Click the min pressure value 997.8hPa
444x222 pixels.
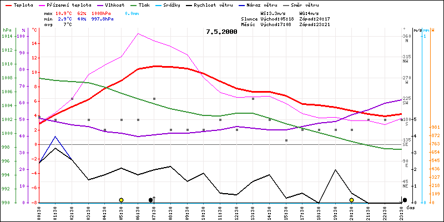tap(103, 18)
